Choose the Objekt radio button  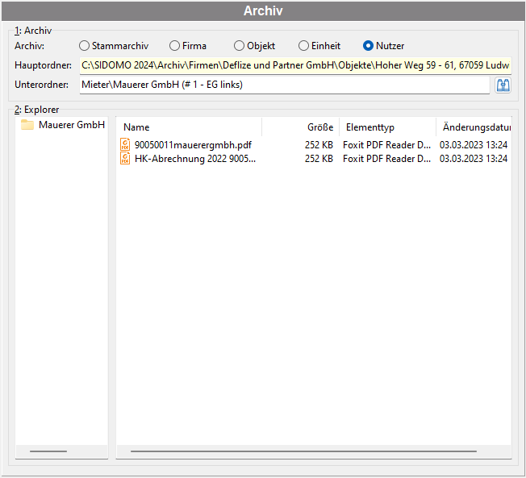click(239, 46)
